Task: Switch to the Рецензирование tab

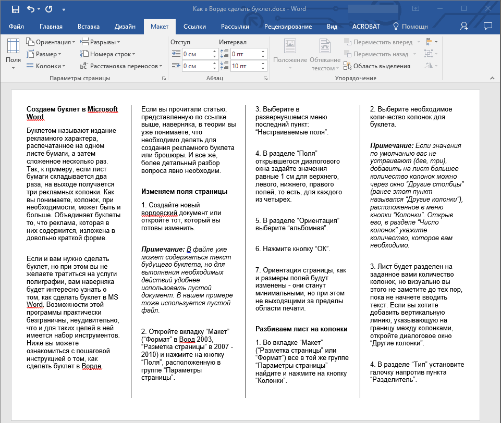Action: coord(288,27)
